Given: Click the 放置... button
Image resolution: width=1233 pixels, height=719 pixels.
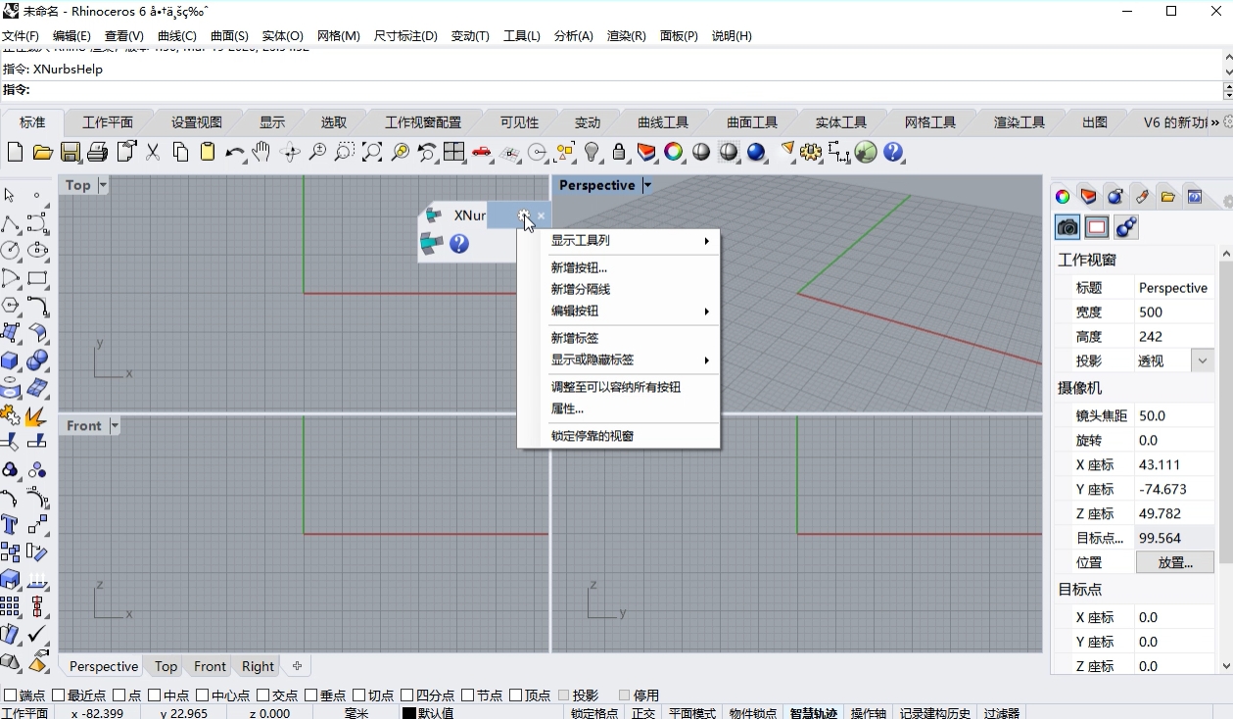Looking at the screenshot, I should click(1174, 562).
